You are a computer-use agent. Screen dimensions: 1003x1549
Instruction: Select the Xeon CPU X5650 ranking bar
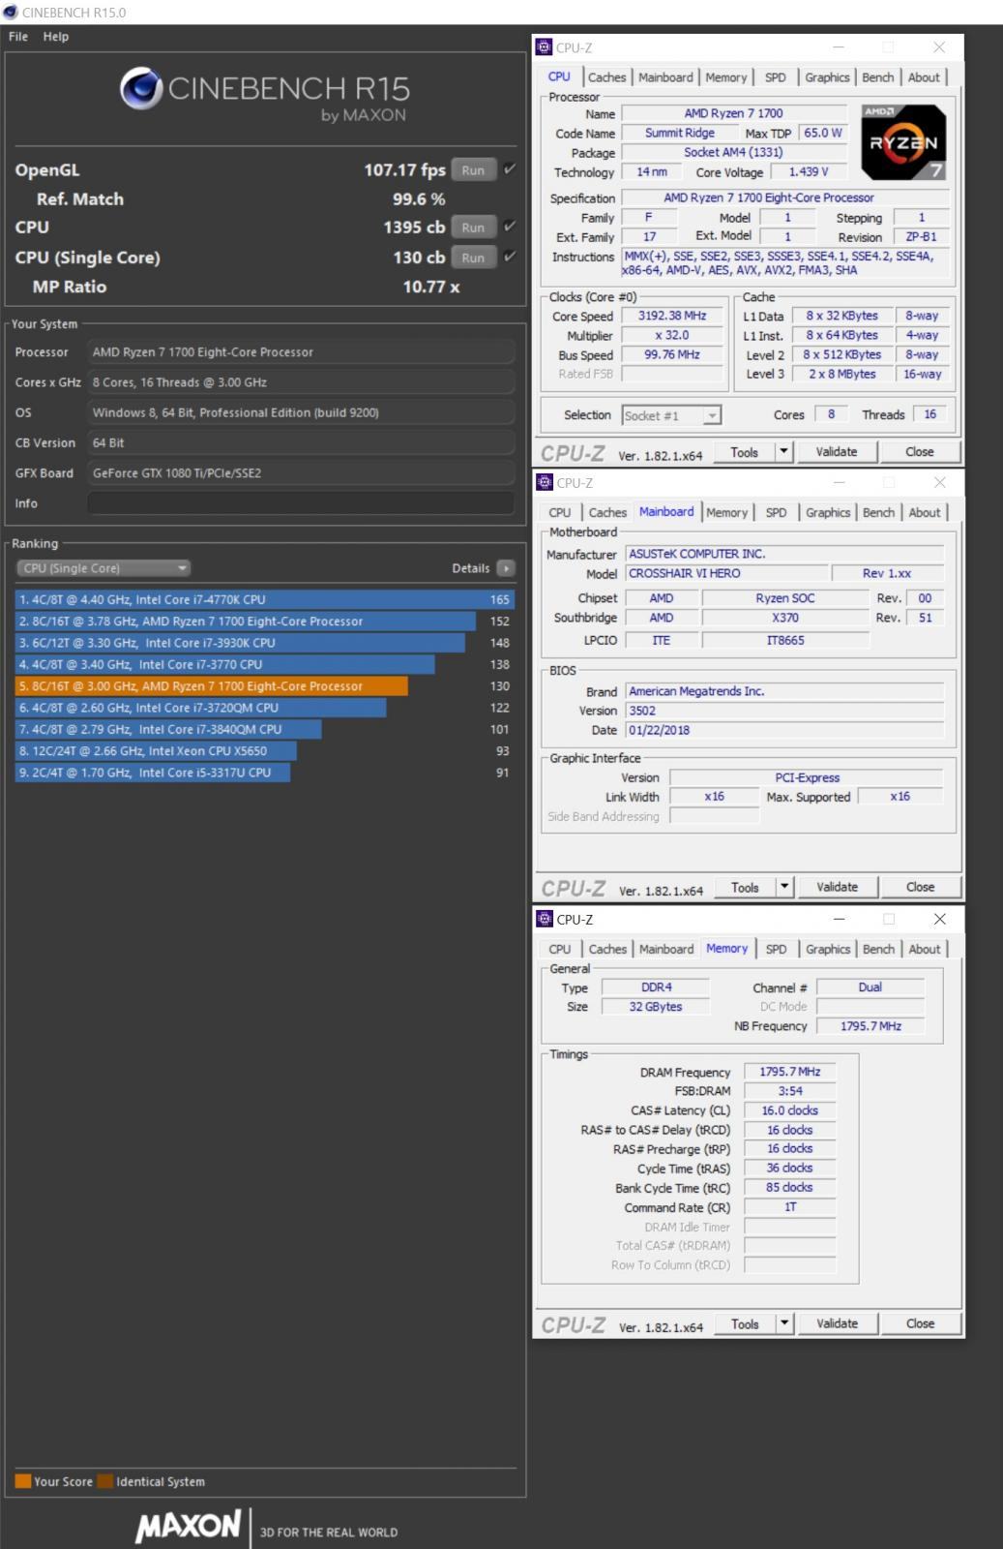156,751
